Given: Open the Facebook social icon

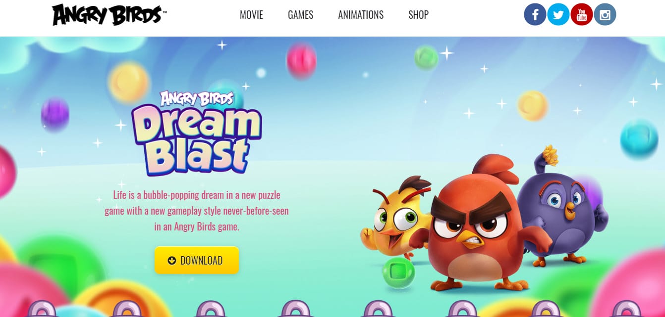Looking at the screenshot, I should [535, 15].
